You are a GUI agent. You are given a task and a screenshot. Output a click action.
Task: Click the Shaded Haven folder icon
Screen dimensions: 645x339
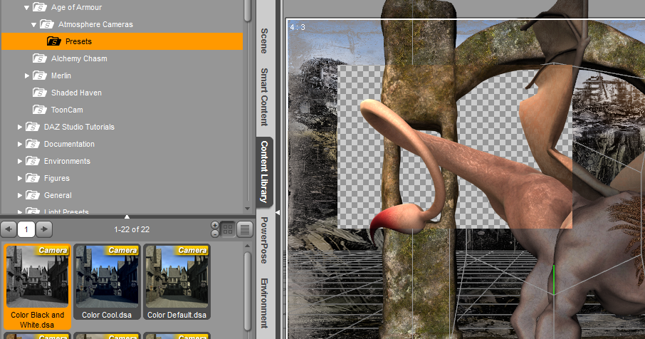(x=39, y=93)
